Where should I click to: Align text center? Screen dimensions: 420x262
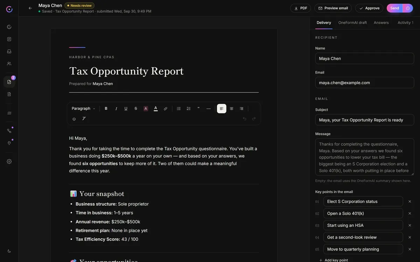click(x=231, y=109)
